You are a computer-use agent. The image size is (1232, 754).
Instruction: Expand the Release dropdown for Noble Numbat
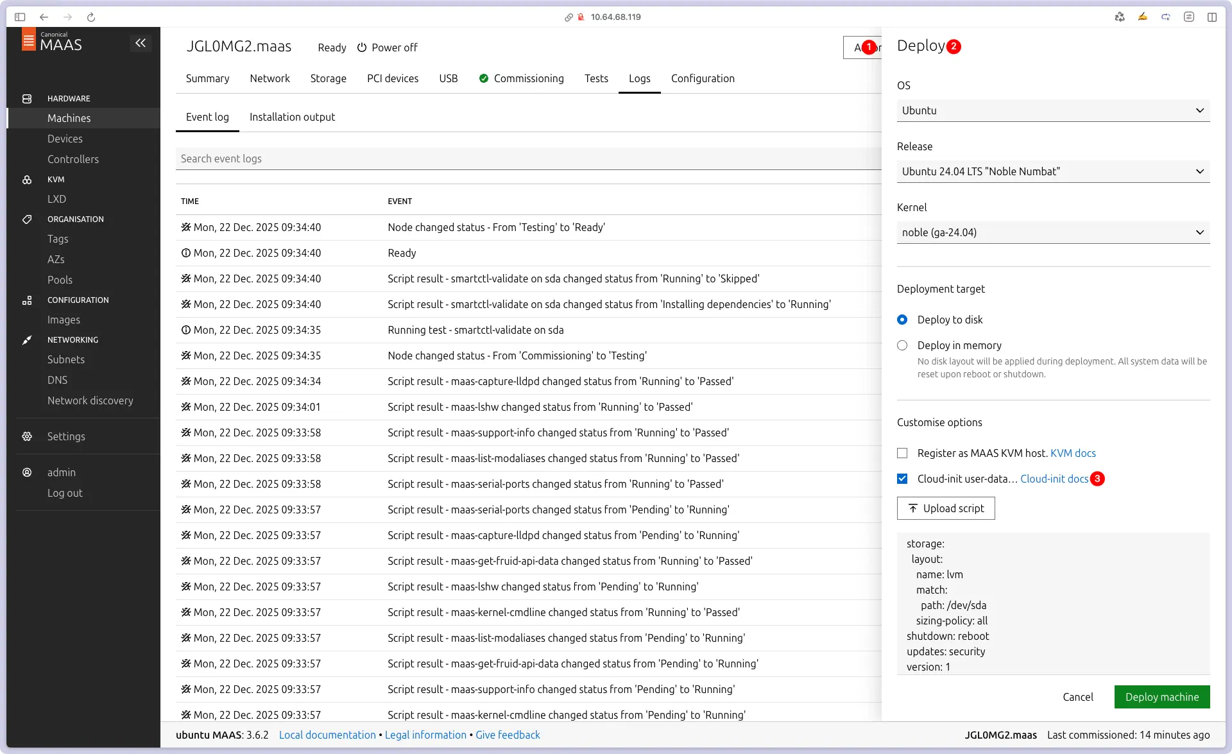tap(1053, 171)
